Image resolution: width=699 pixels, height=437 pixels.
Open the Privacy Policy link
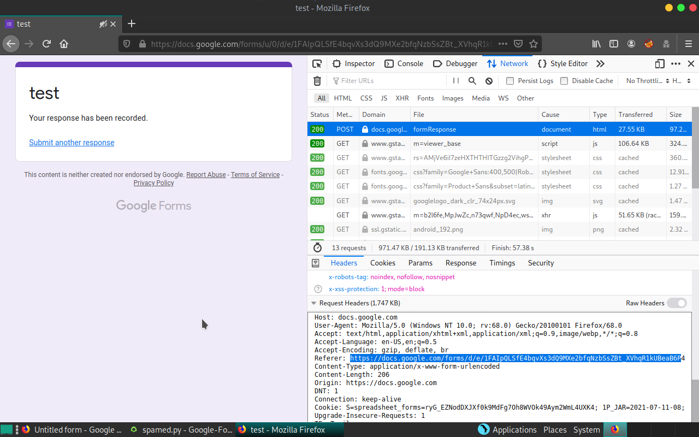coord(153,182)
